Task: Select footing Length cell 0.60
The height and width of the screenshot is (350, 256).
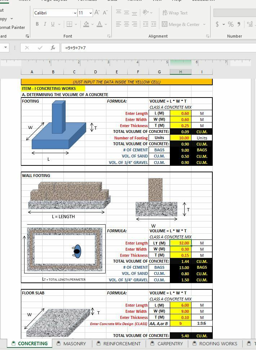Action: (x=181, y=113)
